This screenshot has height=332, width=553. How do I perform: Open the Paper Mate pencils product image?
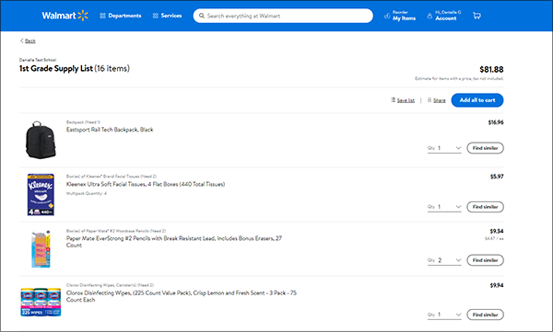click(x=41, y=249)
